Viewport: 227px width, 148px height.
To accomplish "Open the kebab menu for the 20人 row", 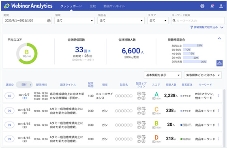I will [x=218, y=125].
